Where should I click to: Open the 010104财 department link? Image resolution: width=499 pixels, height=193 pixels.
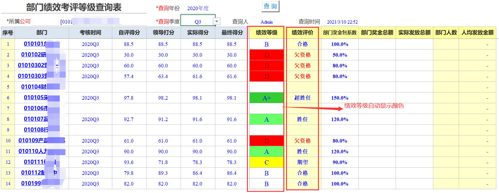(x=34, y=87)
